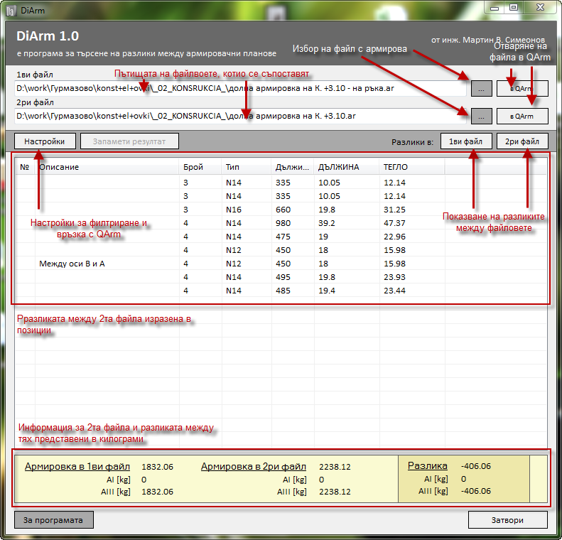Open the Настройки settings button
The height and width of the screenshot is (540, 562).
[x=45, y=141]
